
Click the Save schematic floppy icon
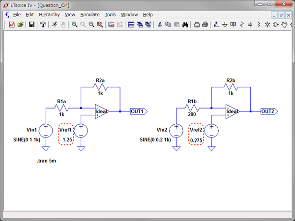tap(32, 24)
